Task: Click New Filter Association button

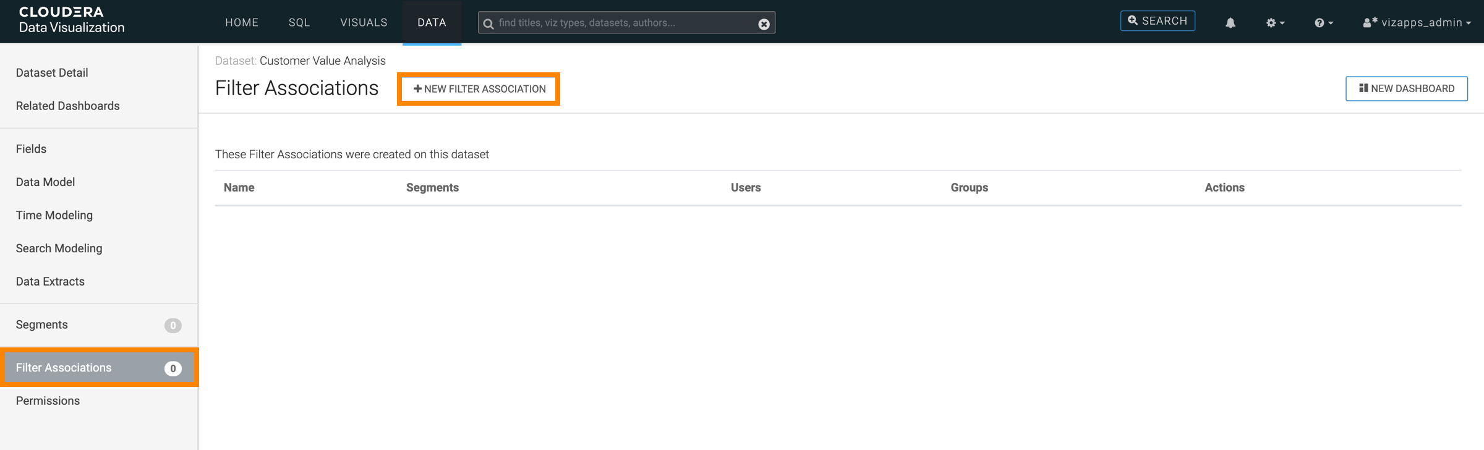Action: 479,89
